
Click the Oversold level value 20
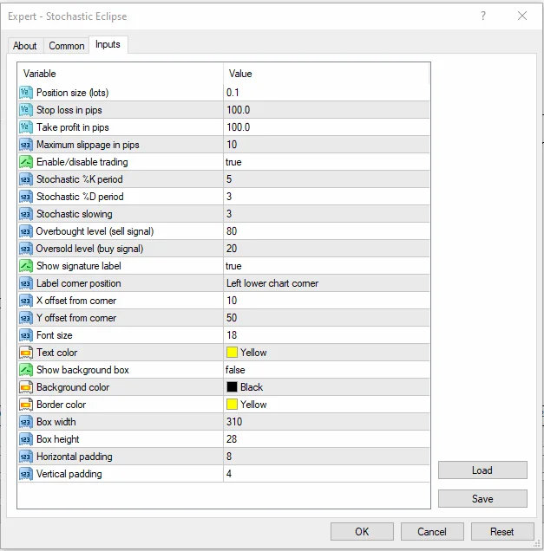[x=326, y=249]
